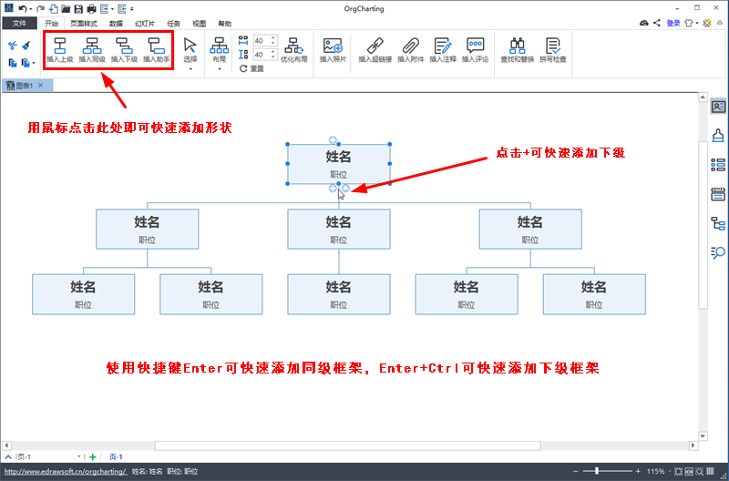Open the quick access customize dropdown
Image resolution: width=729 pixels, height=481 pixels.
[x=132, y=9]
